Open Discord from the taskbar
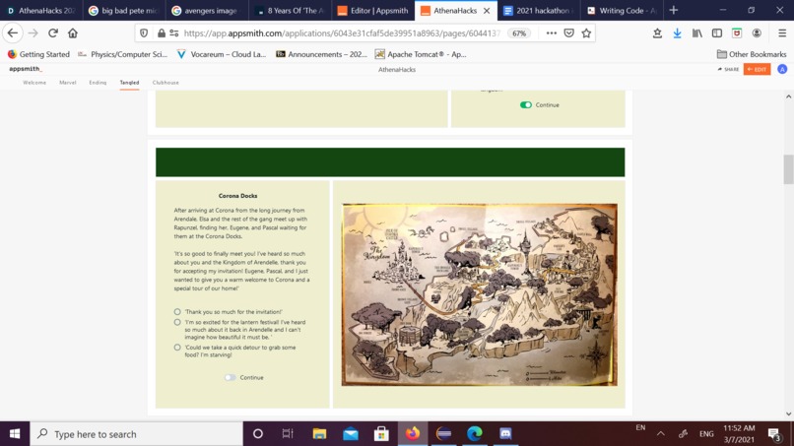This screenshot has height=446, width=794. [x=505, y=434]
